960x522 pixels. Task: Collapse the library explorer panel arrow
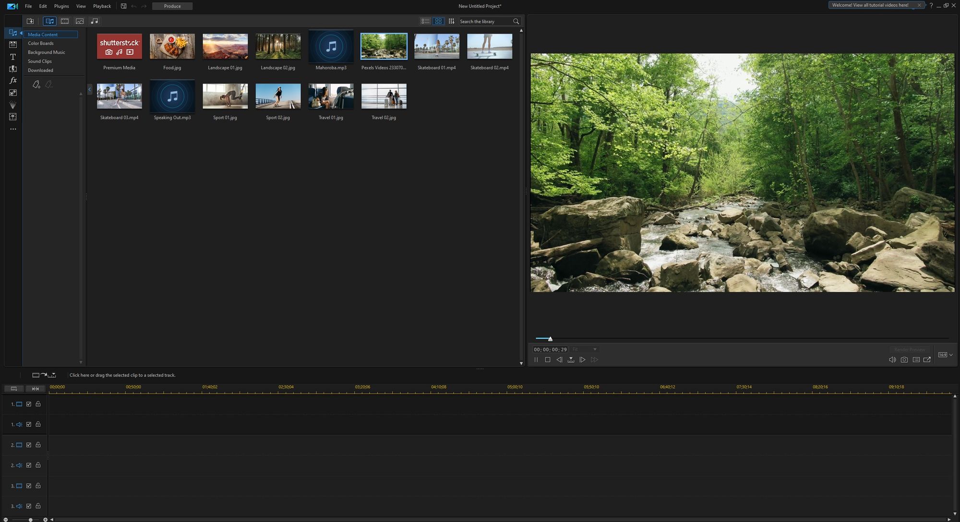tap(90, 89)
